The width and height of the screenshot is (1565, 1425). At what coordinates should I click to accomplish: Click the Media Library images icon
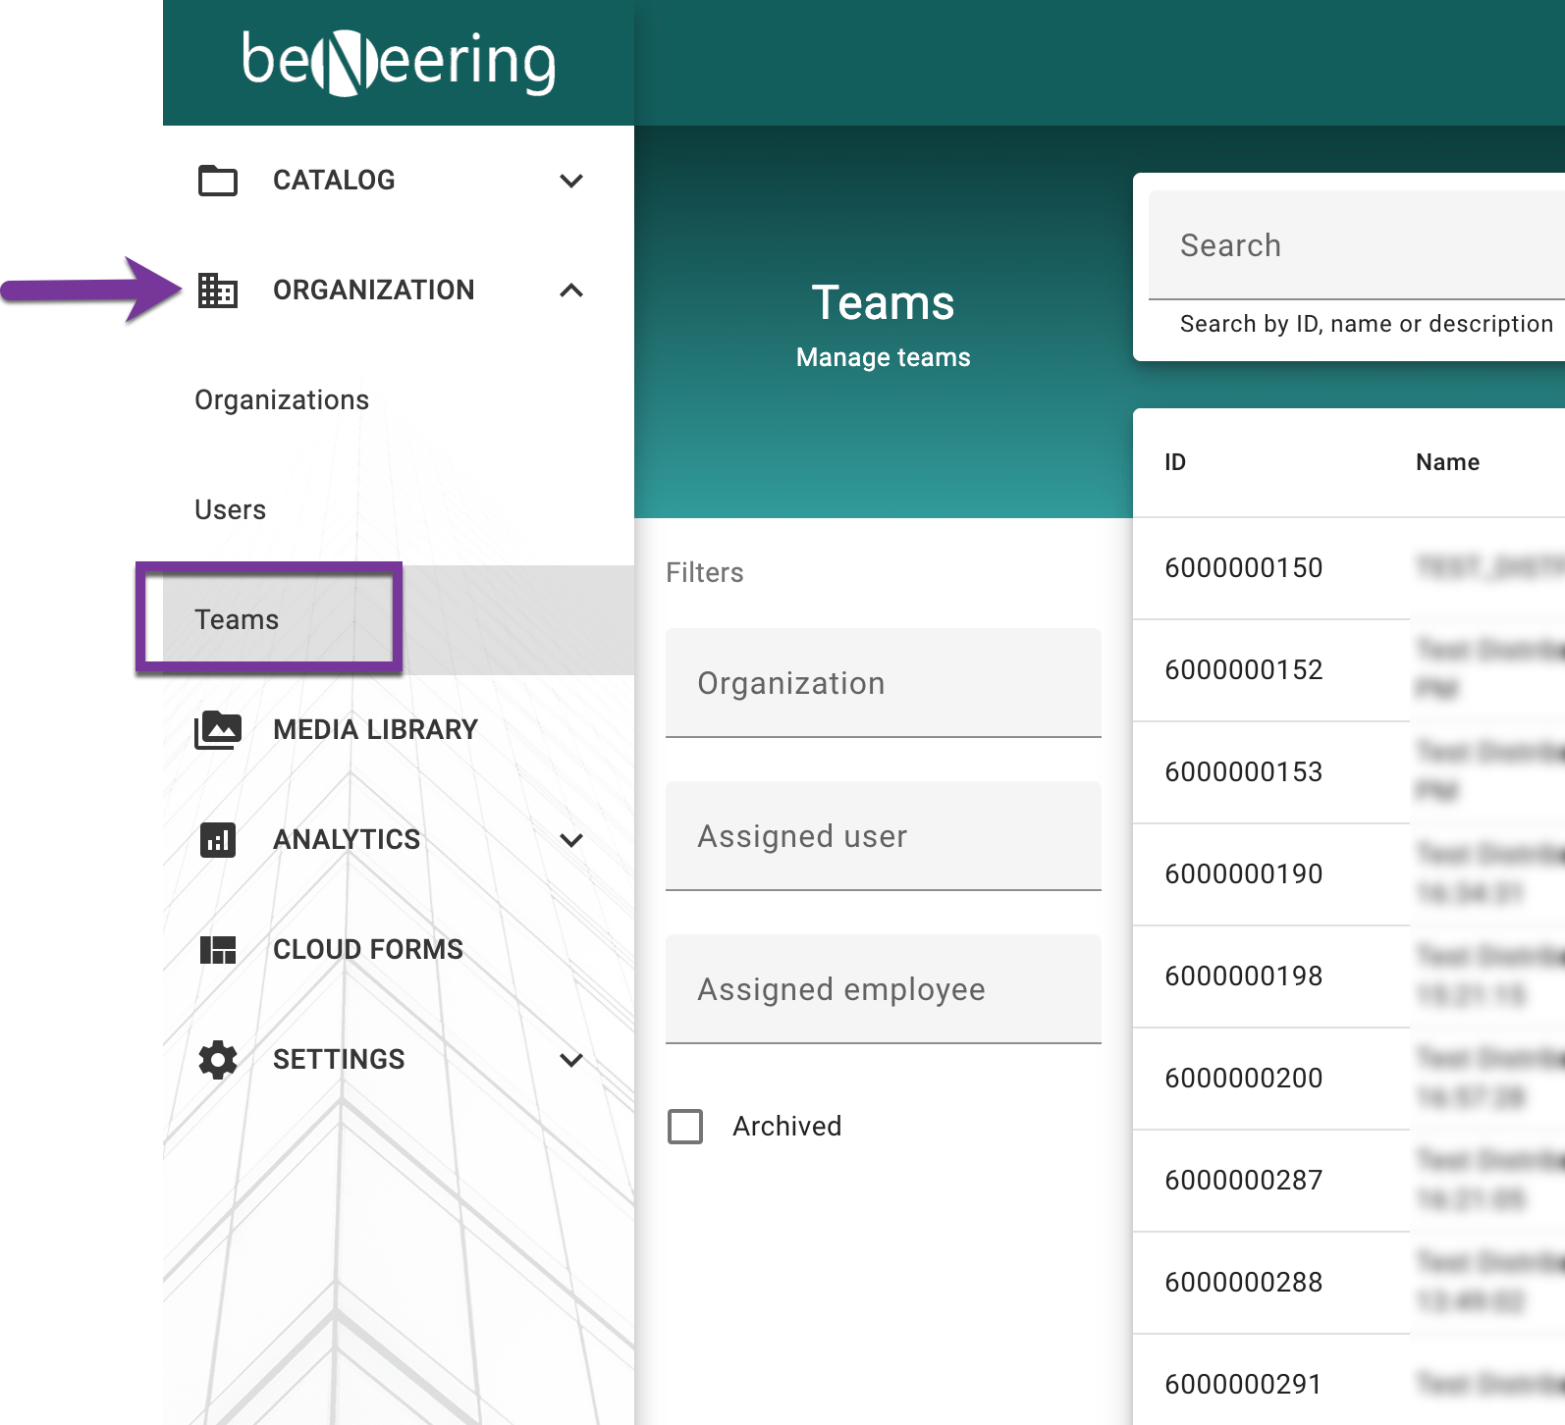point(217,730)
